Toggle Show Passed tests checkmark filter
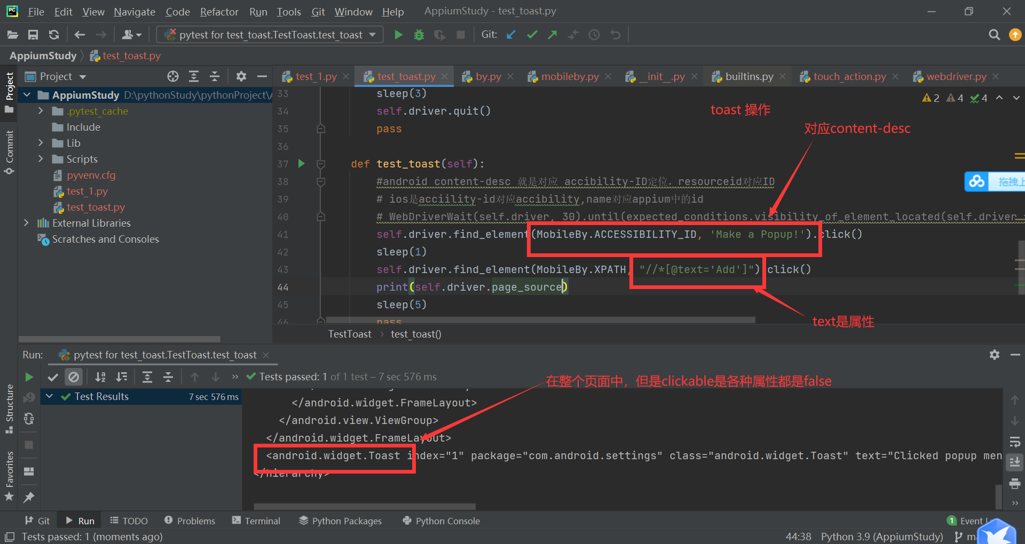1025x544 pixels. 53,377
